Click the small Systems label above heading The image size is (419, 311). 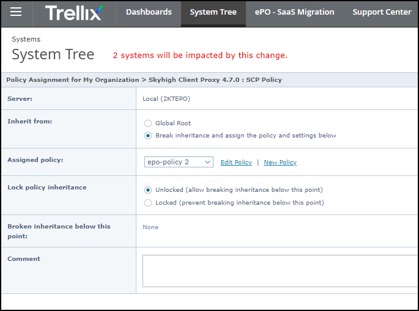(x=26, y=39)
